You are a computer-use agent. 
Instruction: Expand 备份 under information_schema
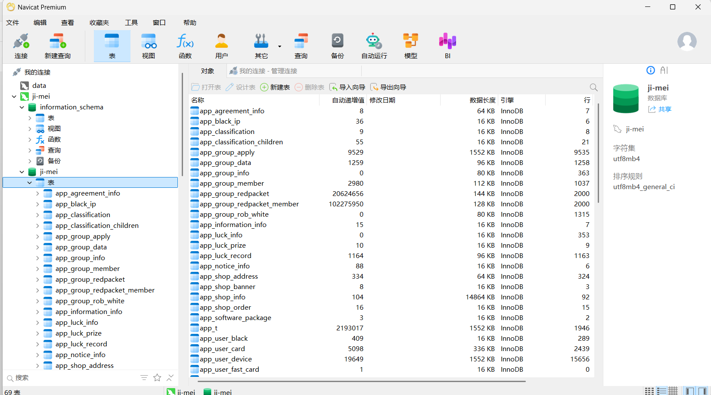point(30,161)
